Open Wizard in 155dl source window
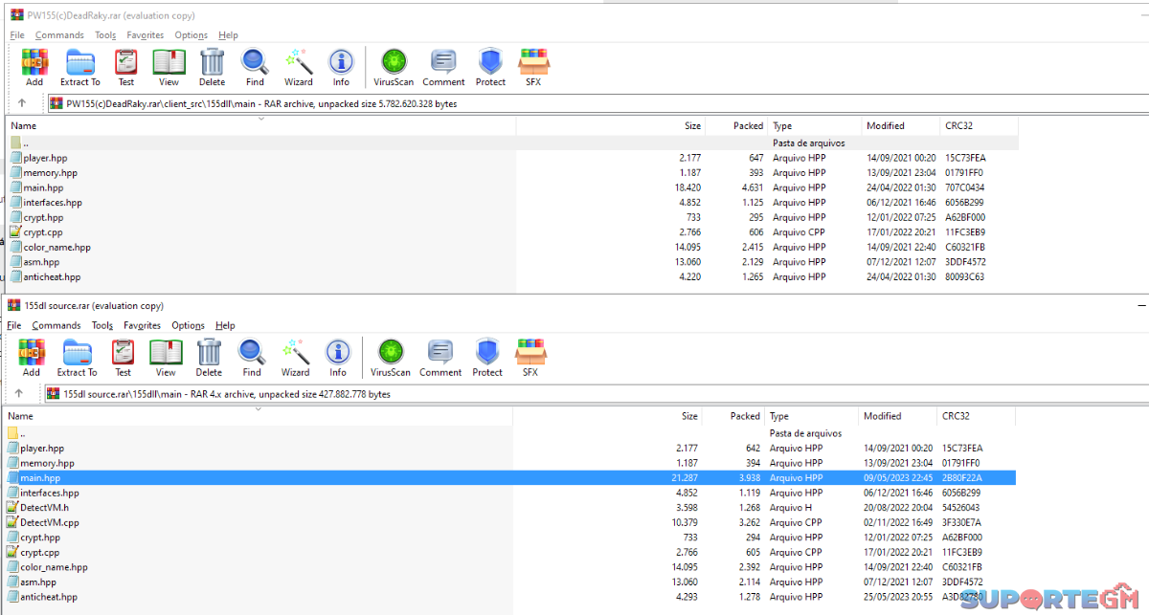Screen dimensions: 1149x615 [295, 359]
